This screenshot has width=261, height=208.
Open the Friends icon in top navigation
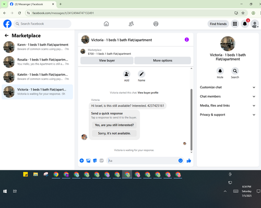[131, 24]
